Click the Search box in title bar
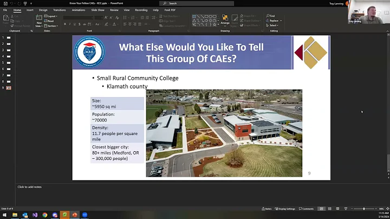This screenshot has width=390, height=219. coord(197,3)
